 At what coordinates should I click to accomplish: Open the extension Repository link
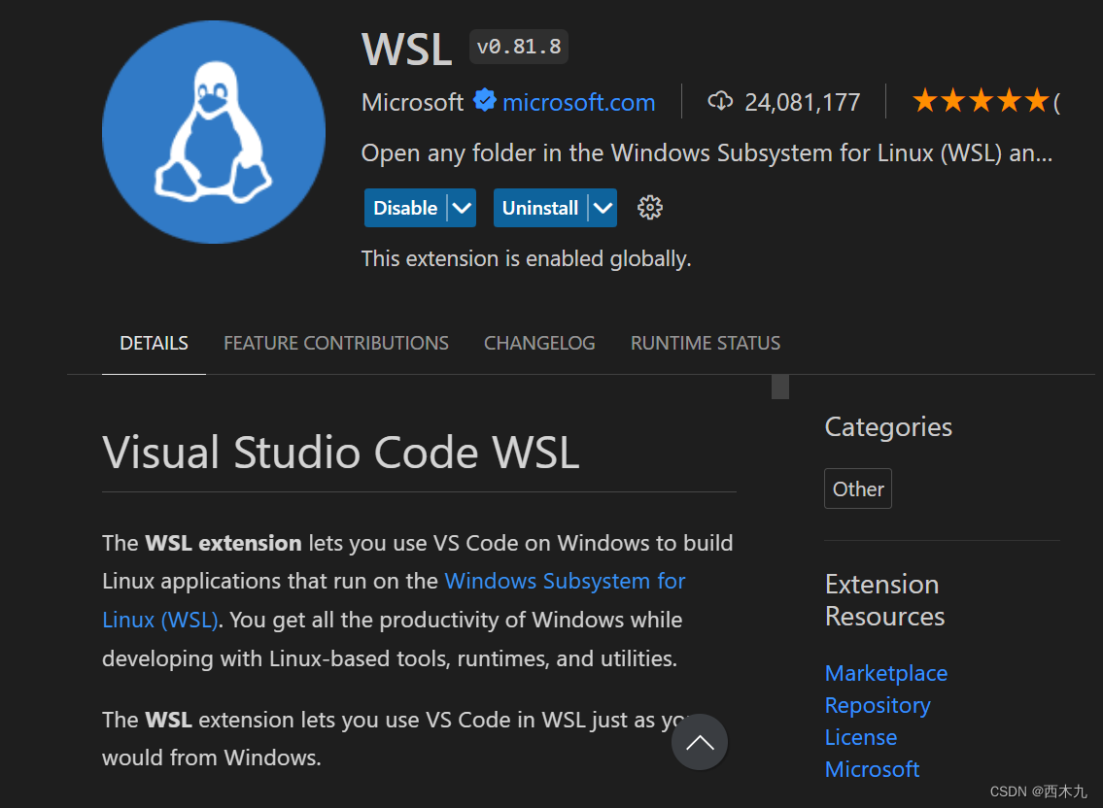point(877,705)
